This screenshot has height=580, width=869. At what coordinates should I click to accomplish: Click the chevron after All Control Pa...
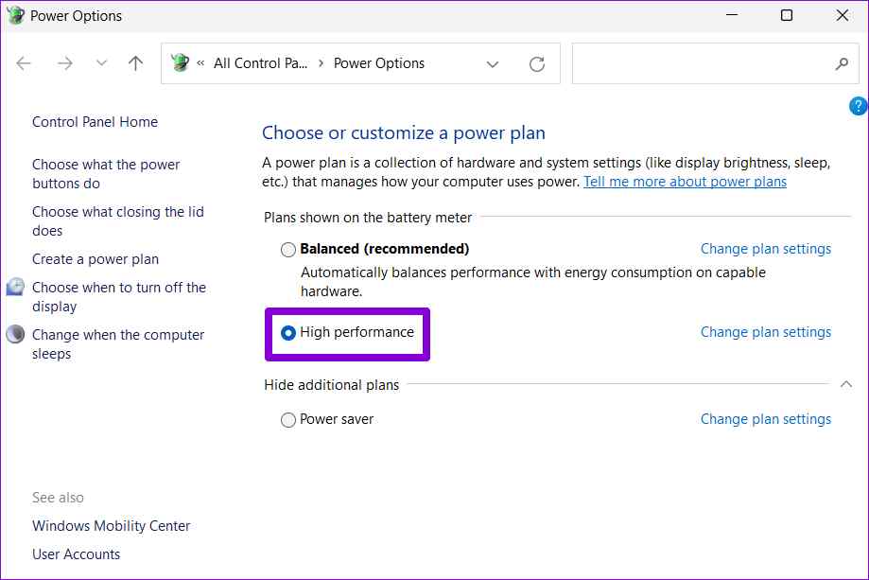(x=321, y=63)
